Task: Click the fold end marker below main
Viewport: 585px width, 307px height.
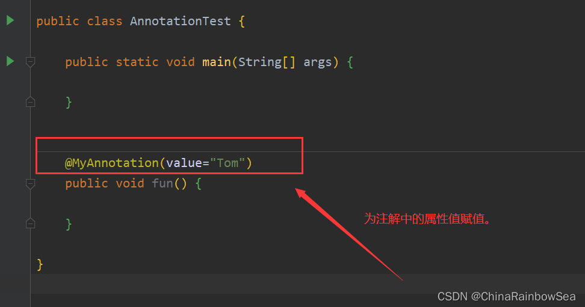Action: (x=30, y=102)
